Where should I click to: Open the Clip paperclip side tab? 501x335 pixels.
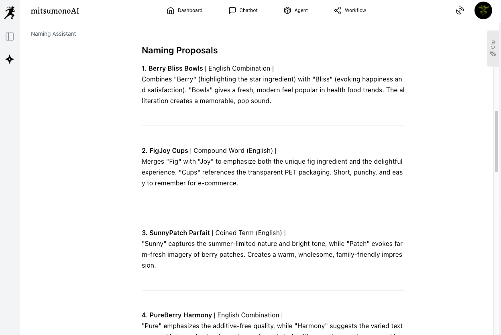(493, 49)
